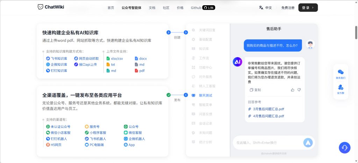Click the docx file icon

pos(137,59)
